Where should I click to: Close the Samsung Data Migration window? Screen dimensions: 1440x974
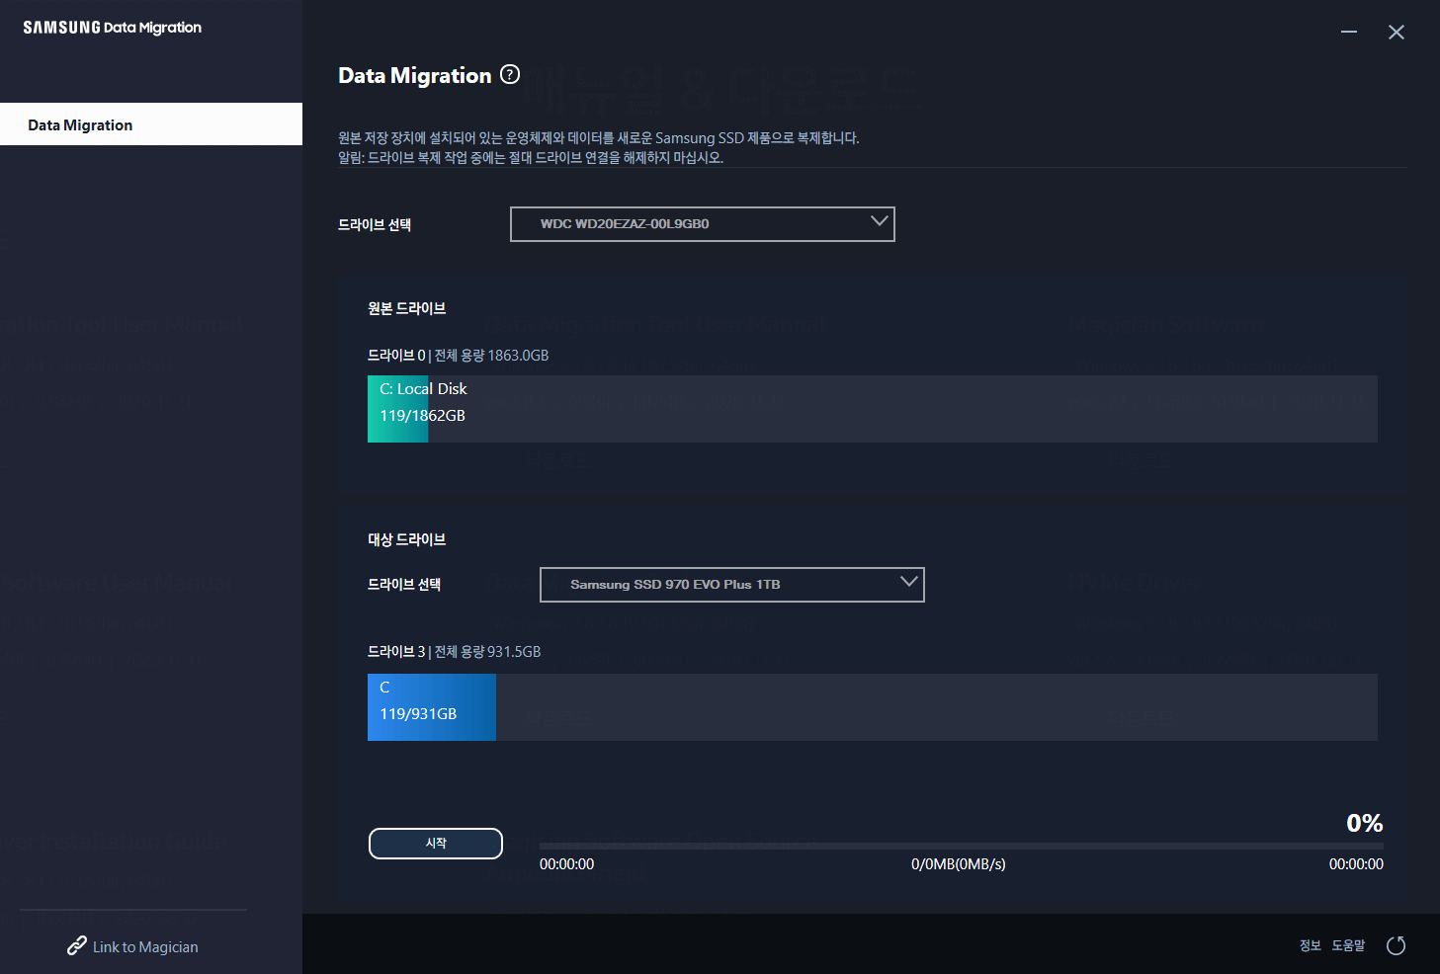click(x=1397, y=33)
